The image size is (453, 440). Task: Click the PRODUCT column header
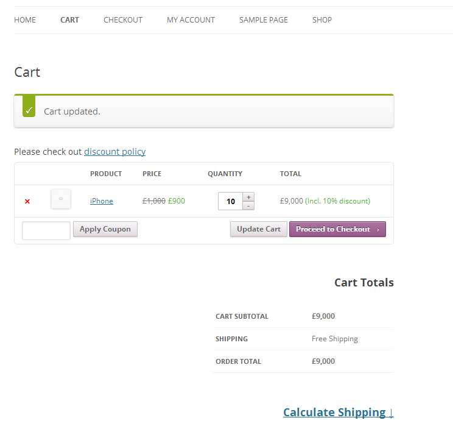click(x=106, y=174)
